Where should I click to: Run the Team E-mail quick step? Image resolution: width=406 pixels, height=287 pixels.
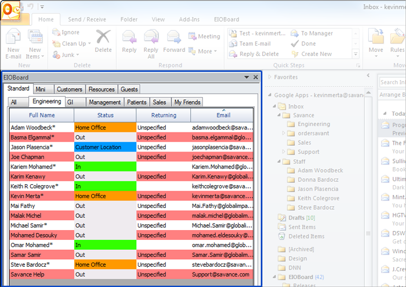pyautogui.click(x=251, y=44)
